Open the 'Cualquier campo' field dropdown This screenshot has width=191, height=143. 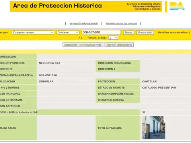click(33, 33)
